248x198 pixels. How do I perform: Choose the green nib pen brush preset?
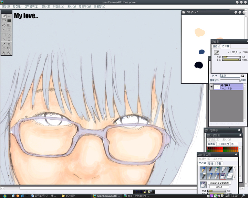coord(216,169)
